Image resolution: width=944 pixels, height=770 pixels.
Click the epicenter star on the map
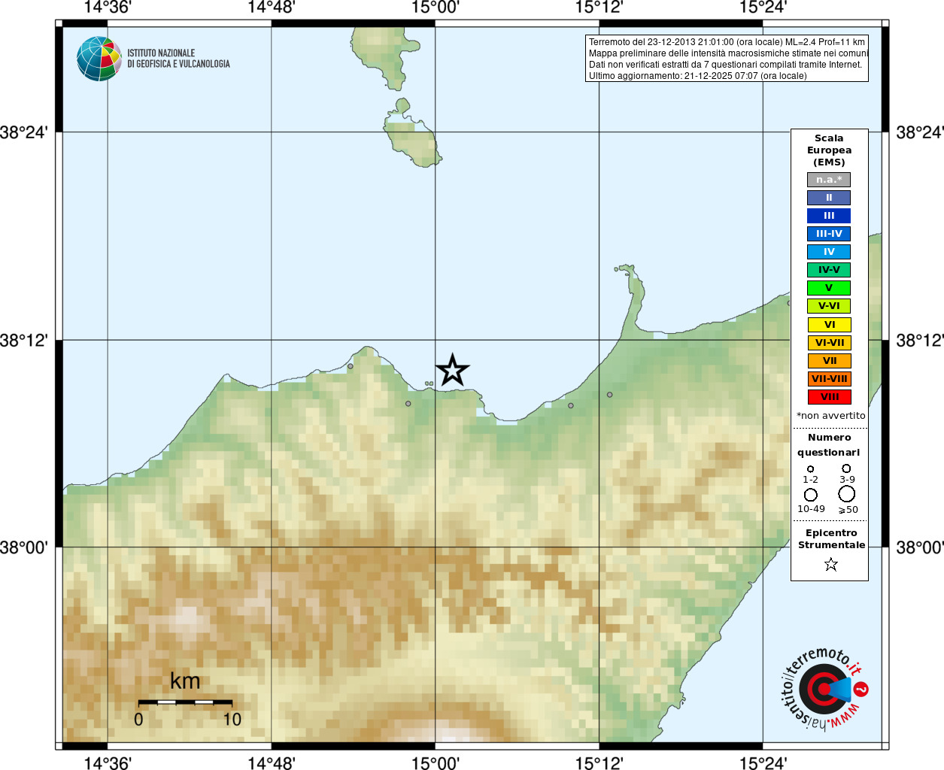point(452,370)
